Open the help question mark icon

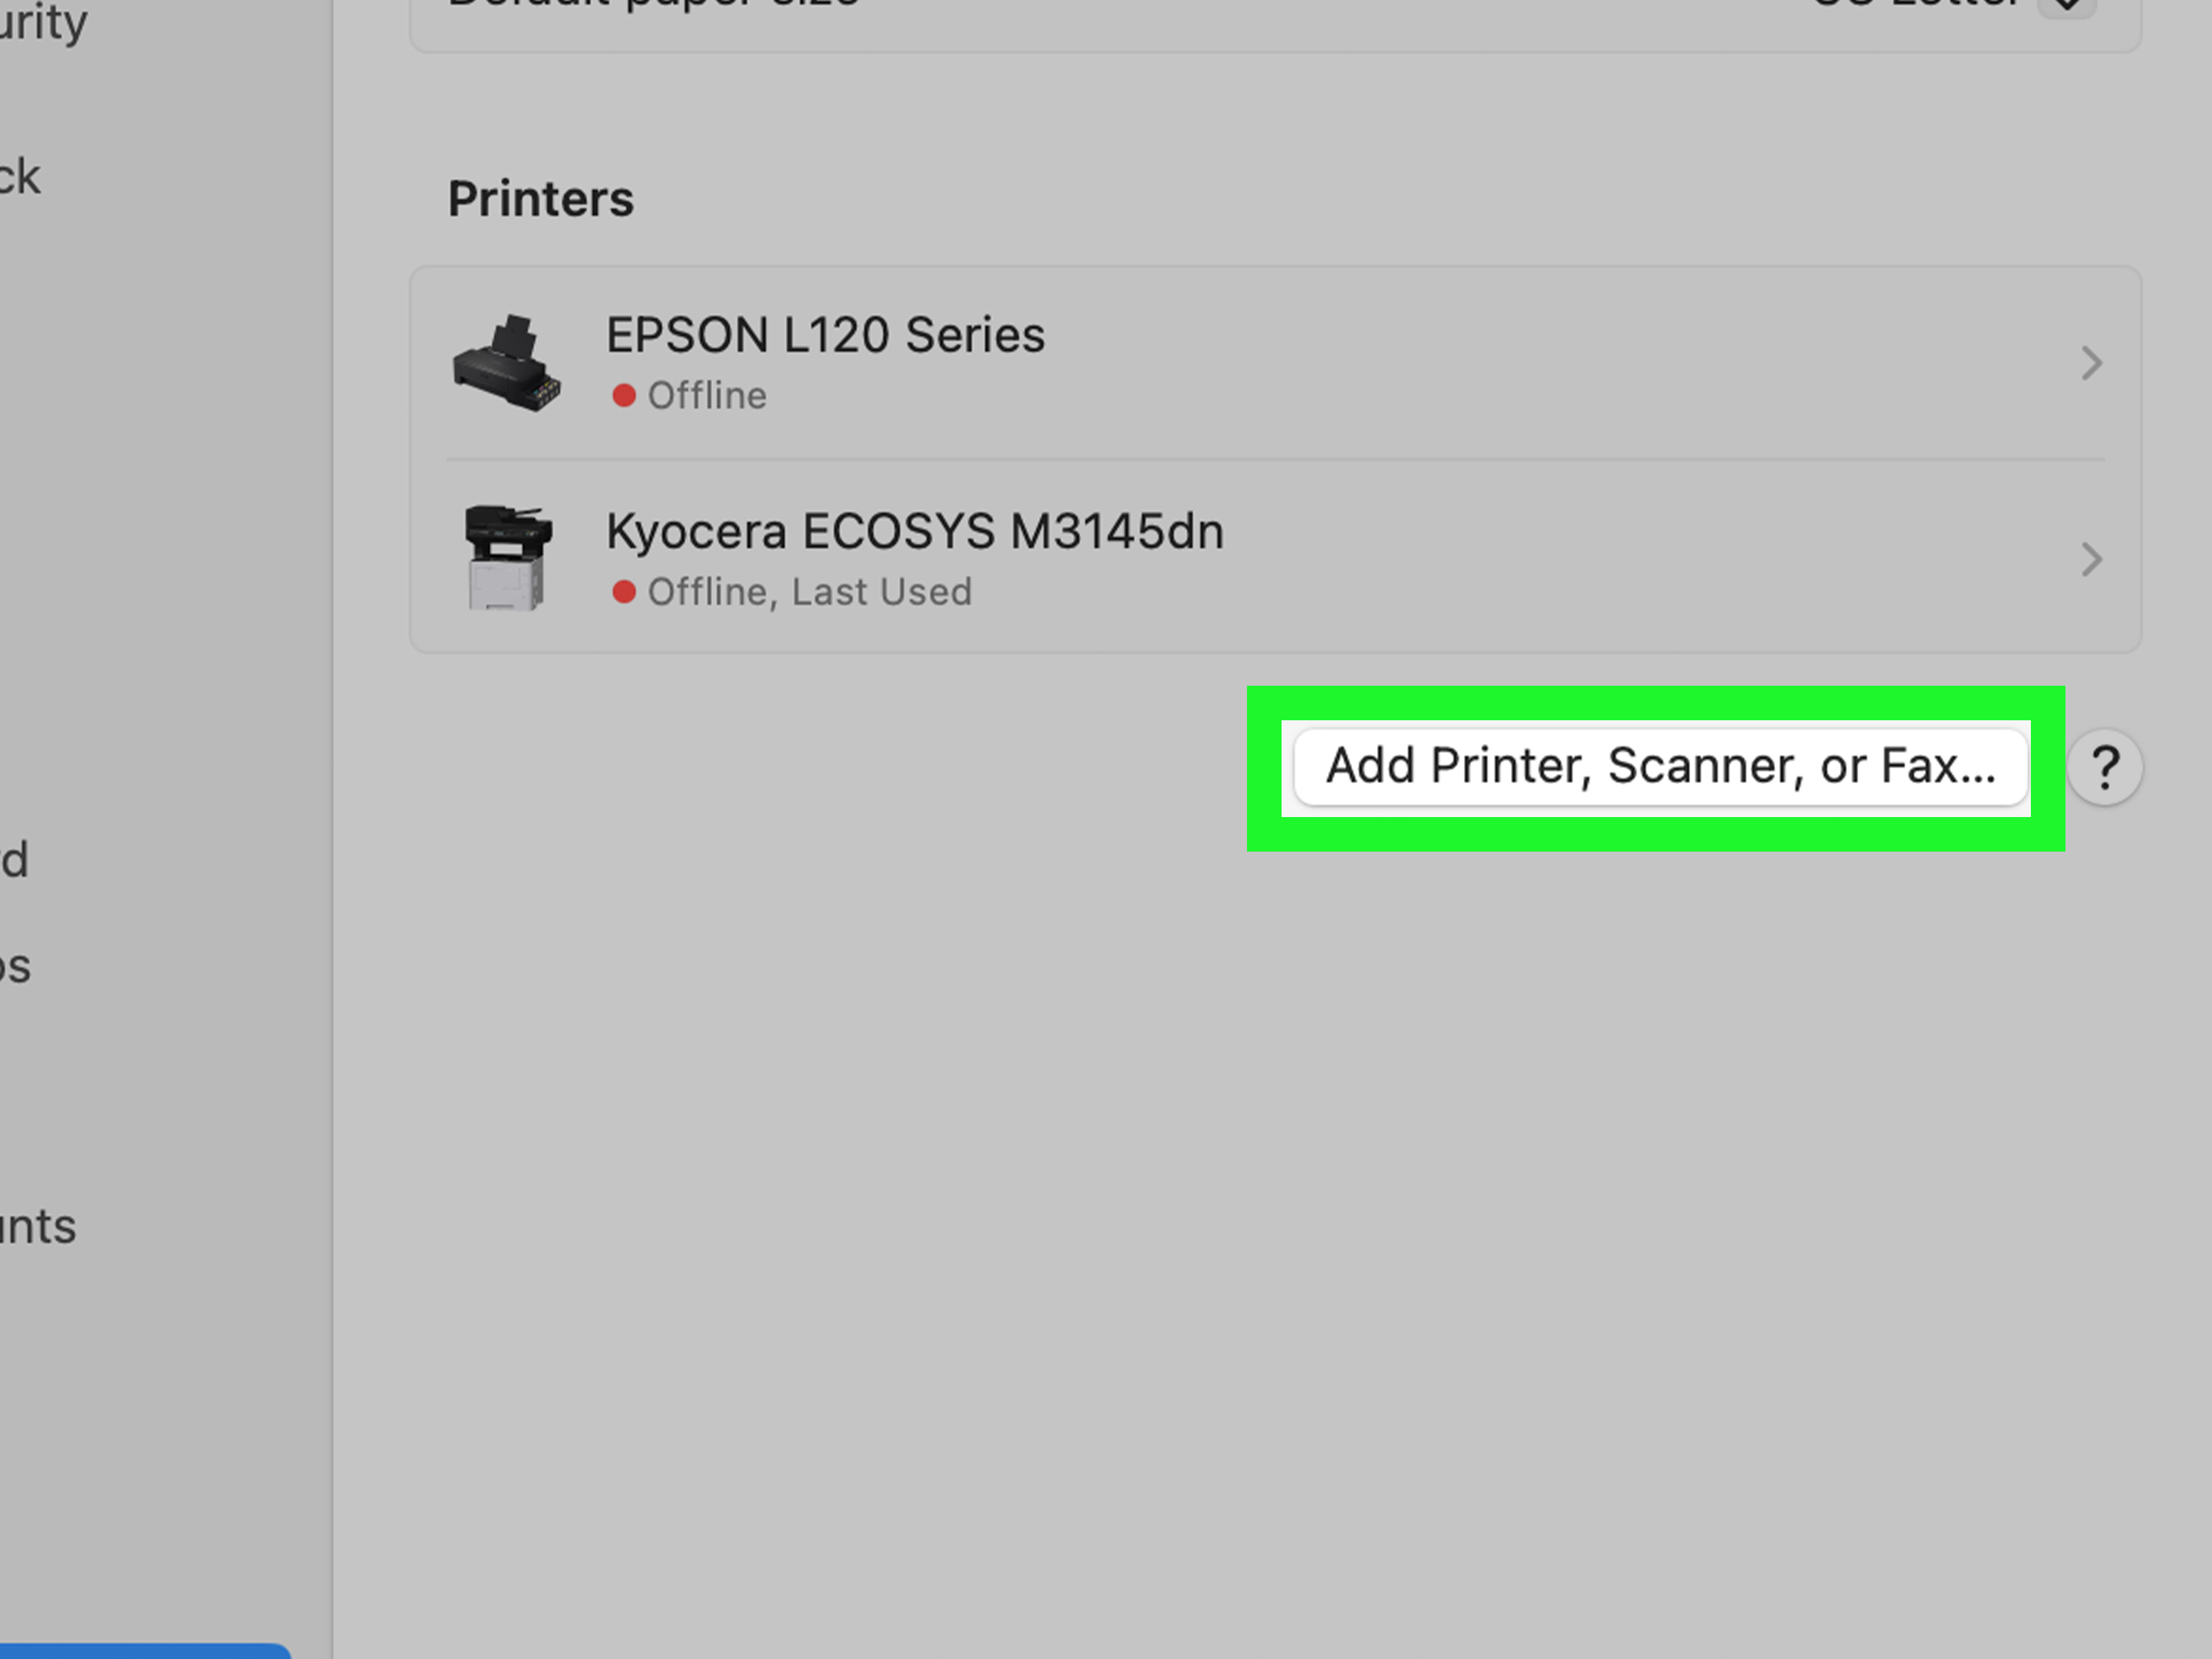(x=2106, y=767)
